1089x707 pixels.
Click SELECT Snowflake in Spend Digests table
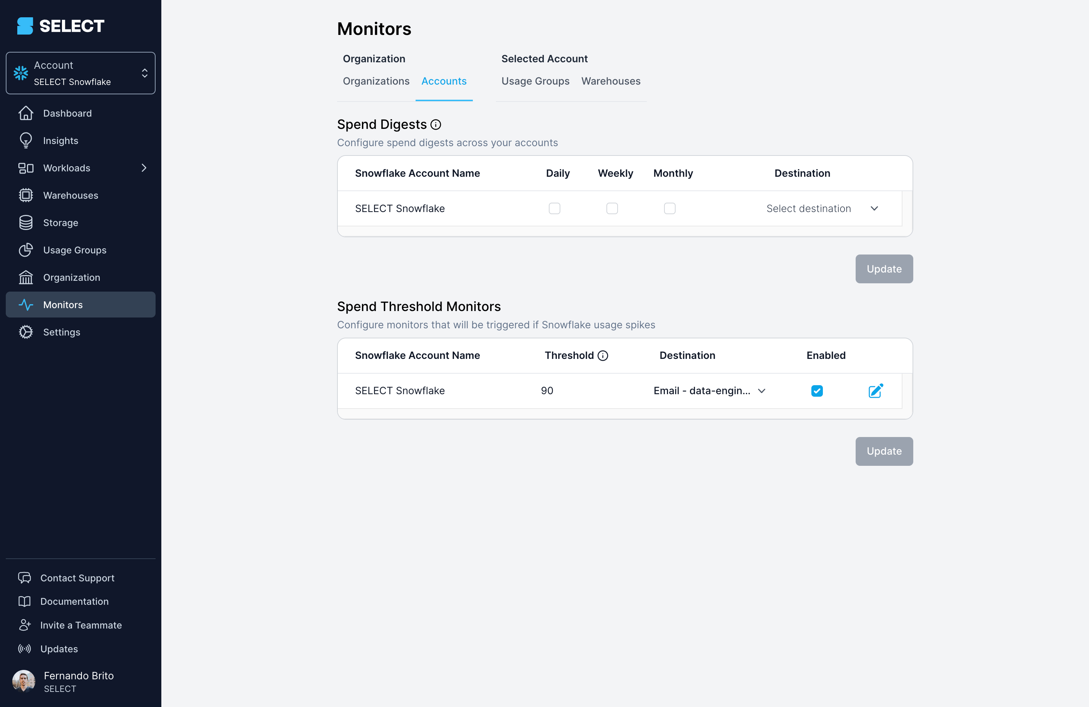(400, 208)
